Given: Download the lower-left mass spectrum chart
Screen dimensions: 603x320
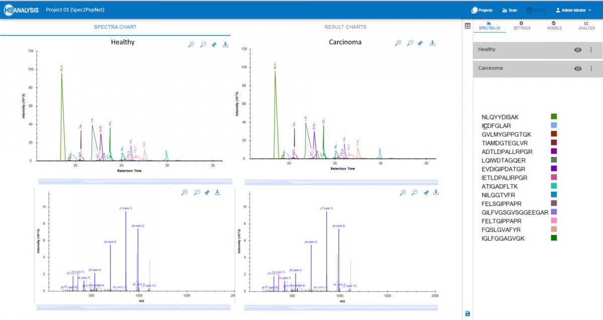Looking at the screenshot, I should (217, 192).
